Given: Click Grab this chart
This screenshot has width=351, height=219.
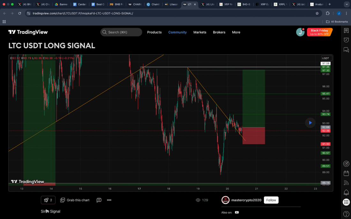Looking at the screenshot, I should click(x=75, y=200).
